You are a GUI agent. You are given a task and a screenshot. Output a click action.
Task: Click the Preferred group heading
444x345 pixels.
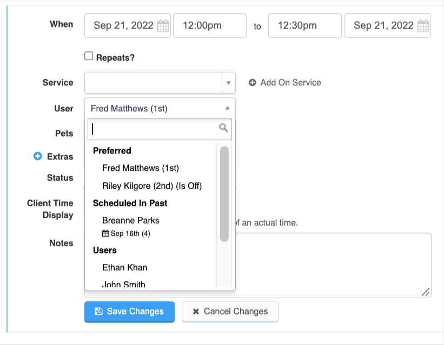[112, 151]
